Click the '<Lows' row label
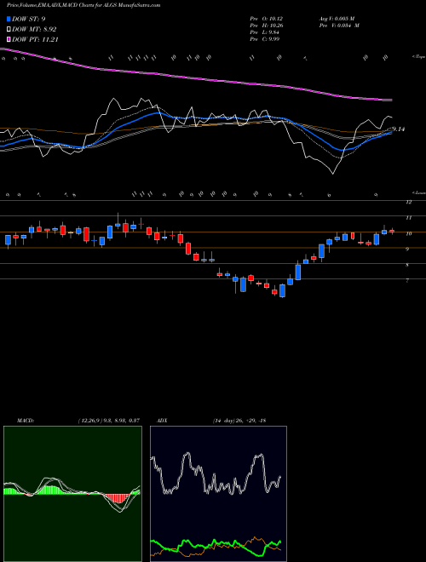 419,192
